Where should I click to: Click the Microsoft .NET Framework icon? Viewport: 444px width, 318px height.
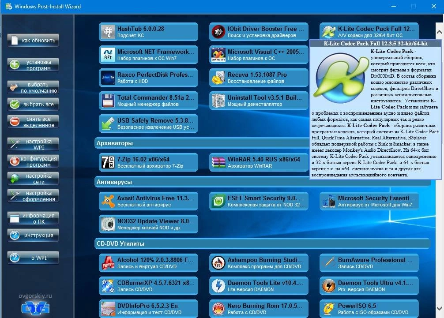tap(108, 55)
